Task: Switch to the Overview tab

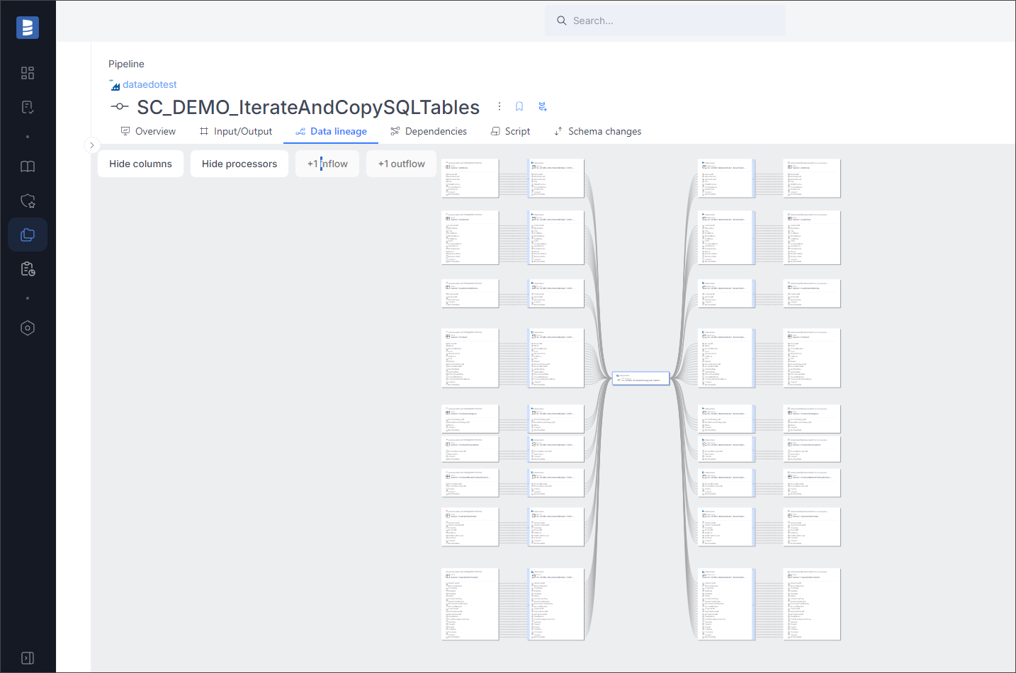Action: coord(148,131)
